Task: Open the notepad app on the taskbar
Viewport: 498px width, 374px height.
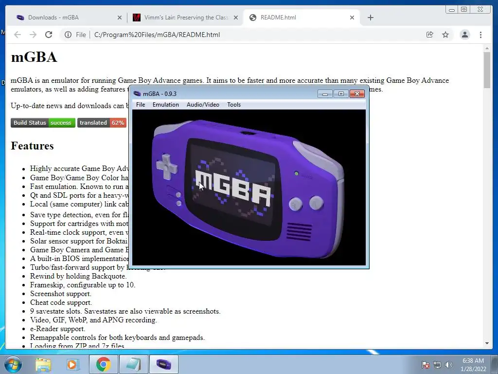Action: pyautogui.click(x=133, y=364)
